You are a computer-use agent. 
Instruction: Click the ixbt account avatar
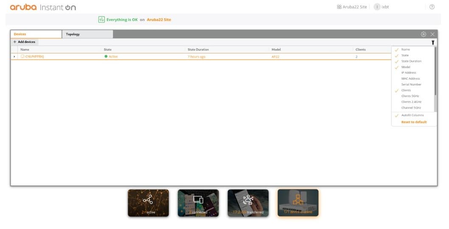point(377,7)
